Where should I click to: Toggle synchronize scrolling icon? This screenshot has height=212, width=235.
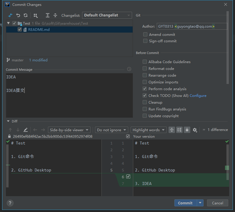tap(179, 130)
